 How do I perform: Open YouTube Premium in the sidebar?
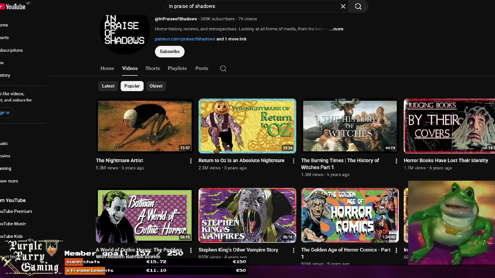click(16, 211)
